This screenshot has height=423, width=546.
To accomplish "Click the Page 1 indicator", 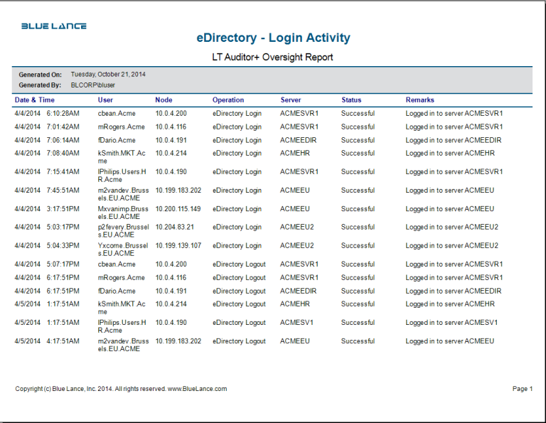I will [521, 389].
